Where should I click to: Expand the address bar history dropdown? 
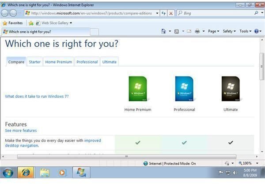click(x=157, y=13)
